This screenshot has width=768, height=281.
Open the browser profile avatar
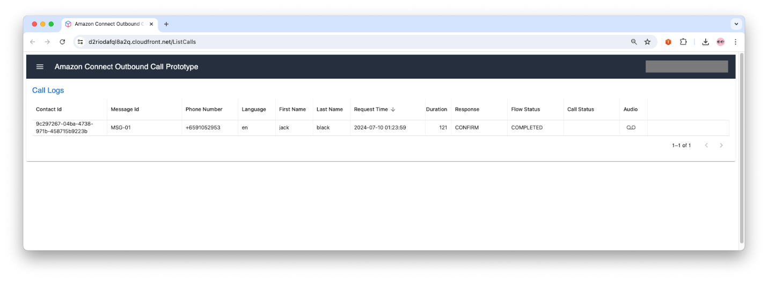(x=721, y=42)
